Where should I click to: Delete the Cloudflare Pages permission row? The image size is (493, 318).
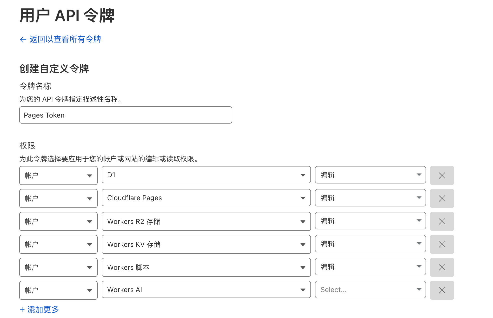click(442, 198)
